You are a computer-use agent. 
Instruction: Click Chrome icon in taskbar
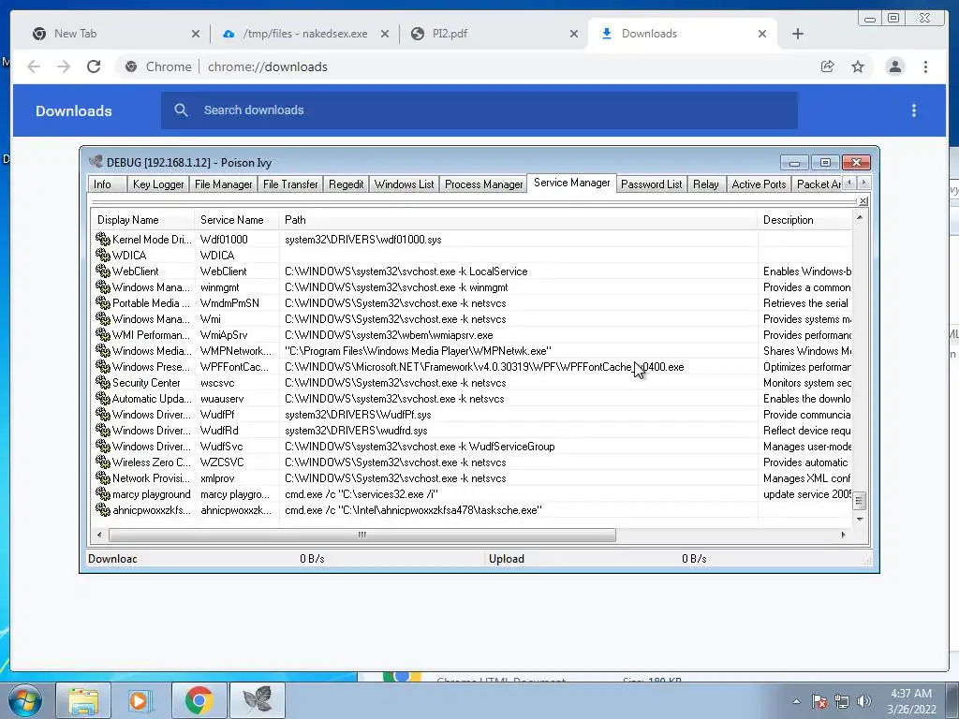click(199, 700)
